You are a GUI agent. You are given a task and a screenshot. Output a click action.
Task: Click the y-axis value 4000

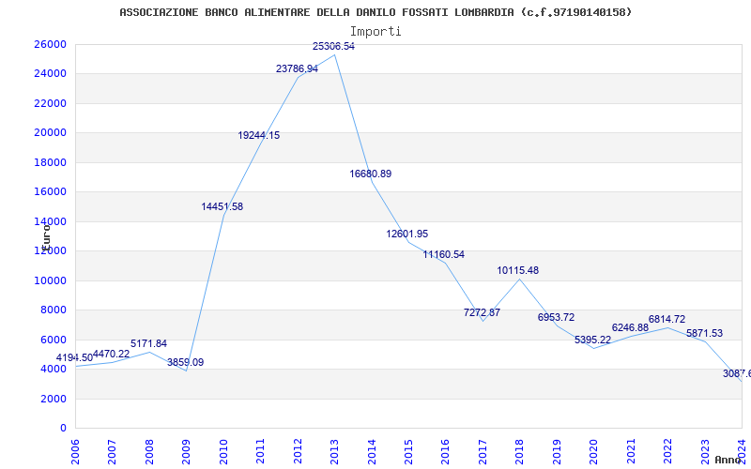pos(53,369)
